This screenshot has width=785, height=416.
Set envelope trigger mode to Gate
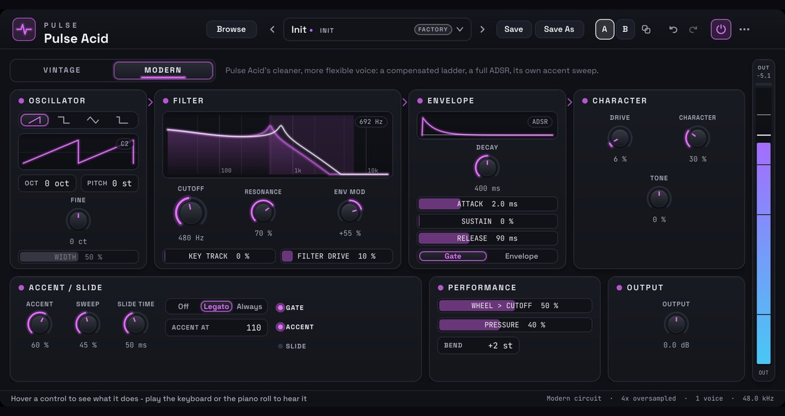click(453, 256)
